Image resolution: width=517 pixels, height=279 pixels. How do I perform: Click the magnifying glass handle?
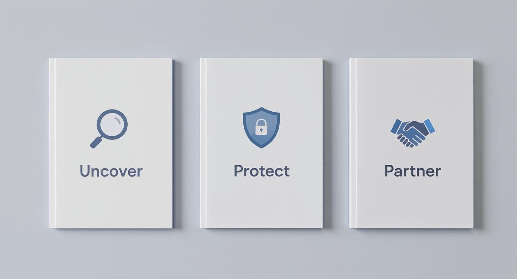tap(96, 142)
